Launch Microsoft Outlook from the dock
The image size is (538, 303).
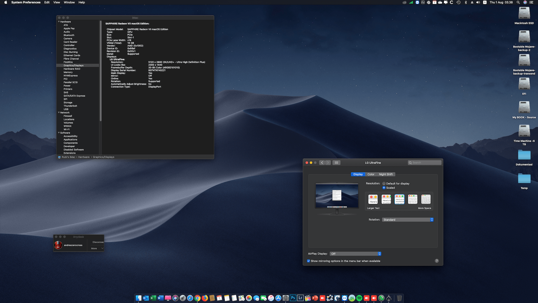coord(146,298)
